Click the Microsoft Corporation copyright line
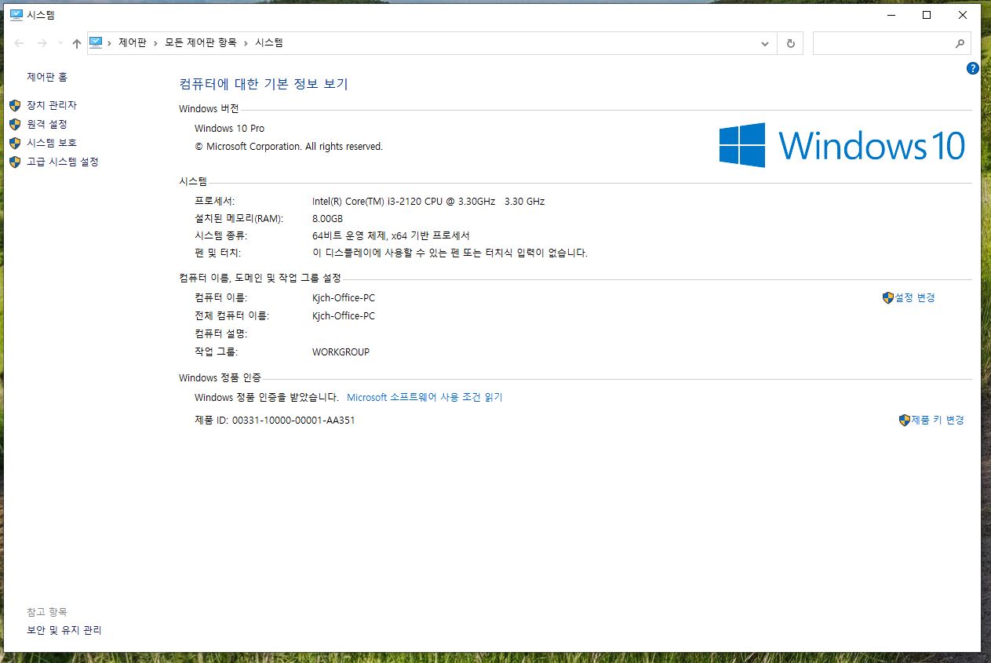 tap(289, 147)
